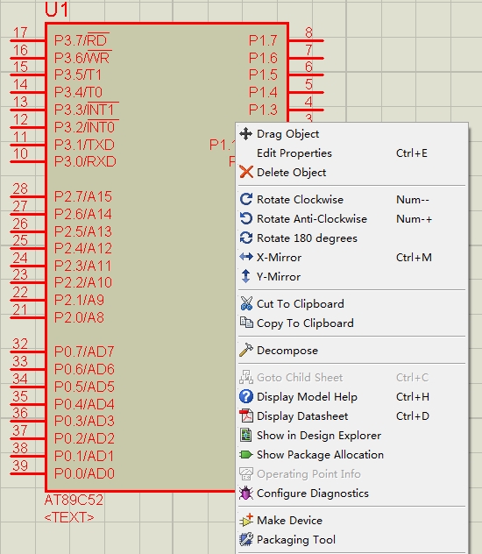This screenshot has width=482, height=554.
Task: Click the Packaging Tool wrench icon
Action: 246,539
